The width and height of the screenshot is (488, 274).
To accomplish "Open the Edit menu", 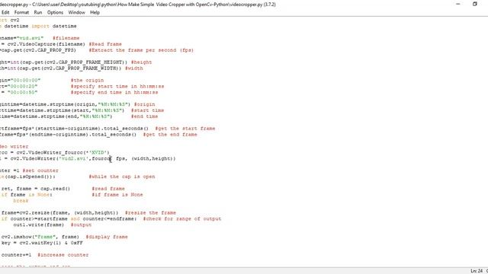I will click(x=5, y=12).
